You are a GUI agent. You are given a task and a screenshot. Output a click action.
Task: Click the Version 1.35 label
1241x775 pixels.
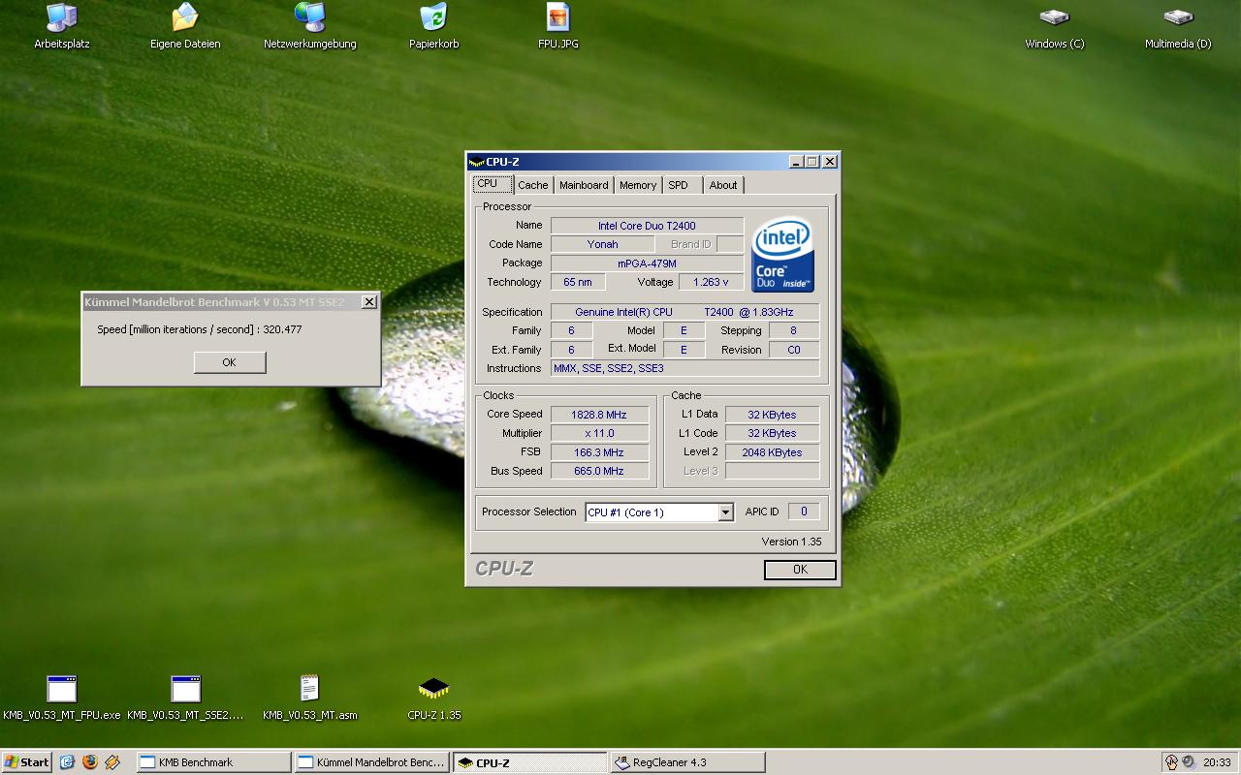click(791, 542)
